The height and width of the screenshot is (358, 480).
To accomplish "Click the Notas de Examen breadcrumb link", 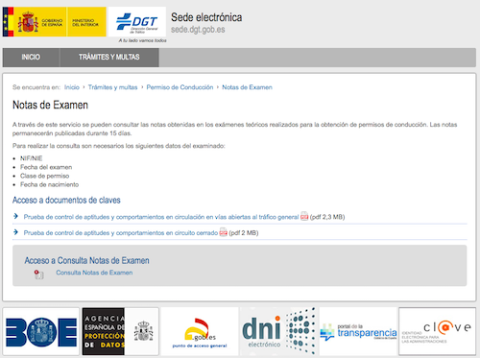I will coord(247,87).
